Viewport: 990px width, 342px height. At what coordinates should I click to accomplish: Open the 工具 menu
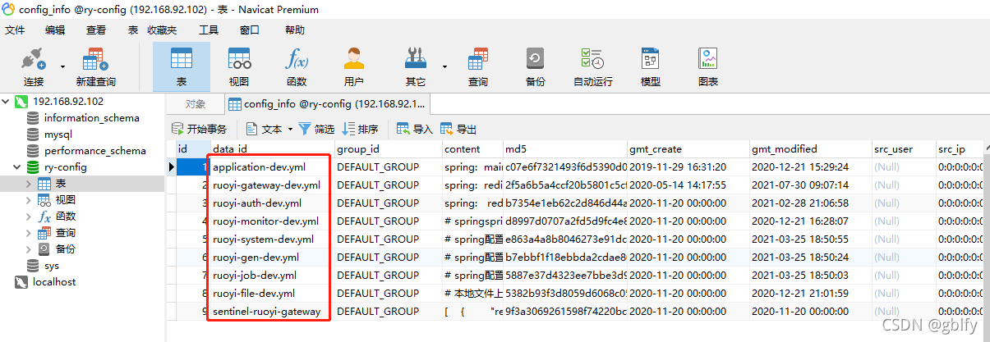click(209, 30)
